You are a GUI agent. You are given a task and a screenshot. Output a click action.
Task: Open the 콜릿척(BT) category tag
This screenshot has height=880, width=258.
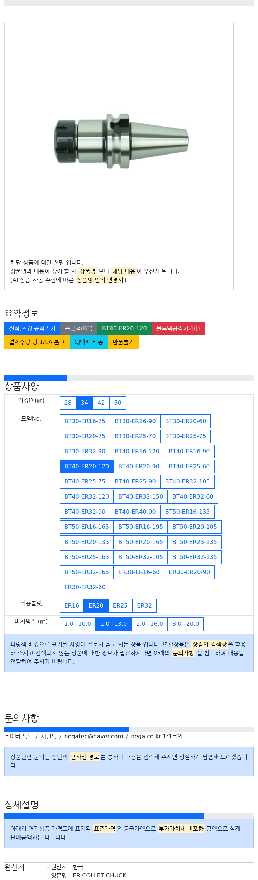(78, 328)
